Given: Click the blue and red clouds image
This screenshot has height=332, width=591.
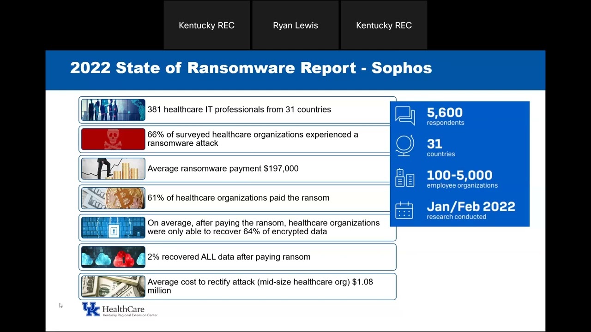Looking at the screenshot, I should click(113, 257).
